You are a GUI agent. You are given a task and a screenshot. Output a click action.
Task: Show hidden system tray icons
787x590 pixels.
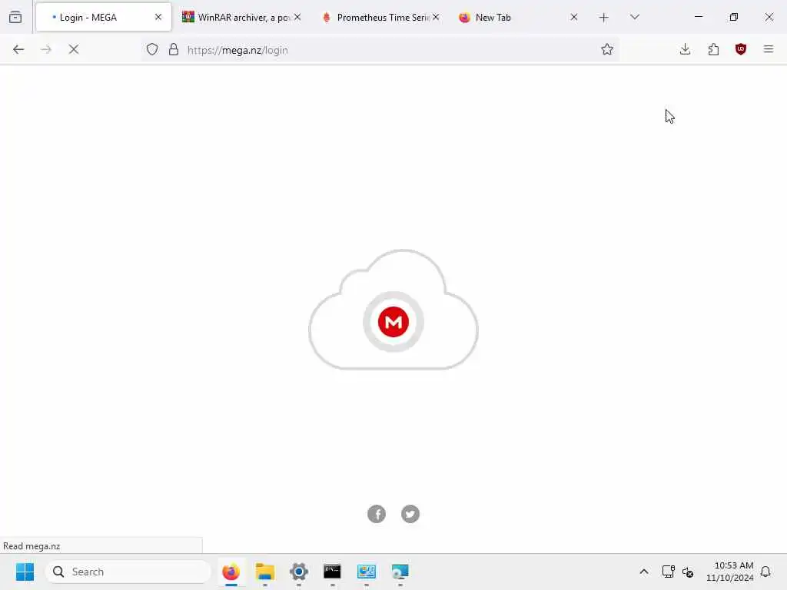644,572
